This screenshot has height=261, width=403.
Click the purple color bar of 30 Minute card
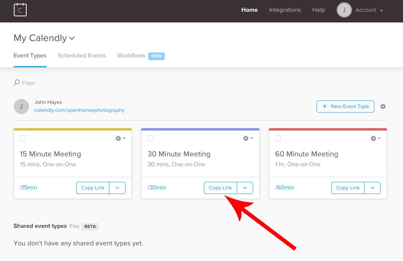pyautogui.click(x=200, y=129)
